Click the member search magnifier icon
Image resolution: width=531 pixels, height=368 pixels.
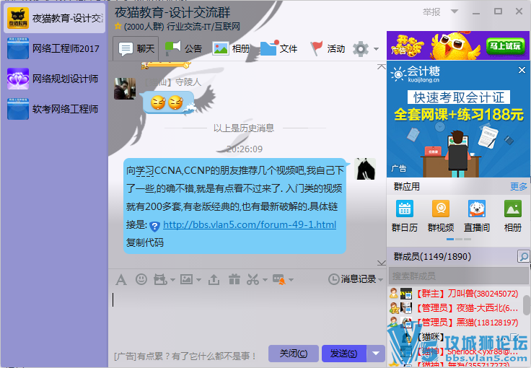[x=524, y=257]
